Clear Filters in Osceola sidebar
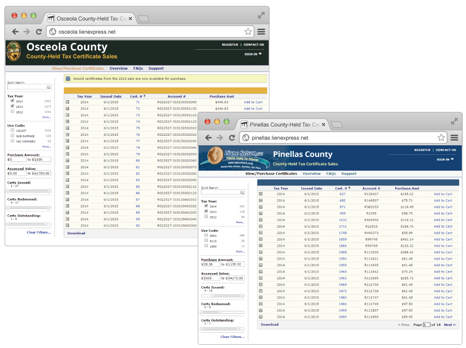466x348 pixels. tap(39, 232)
